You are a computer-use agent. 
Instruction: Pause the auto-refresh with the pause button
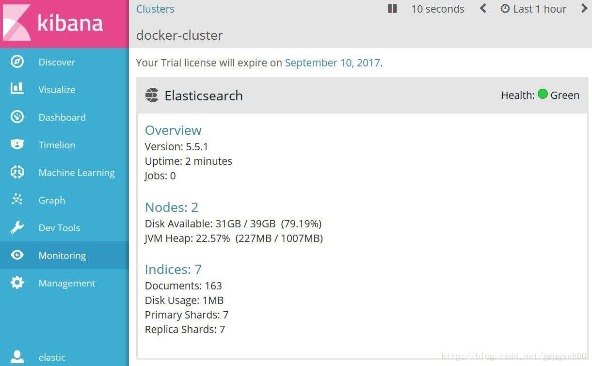[392, 8]
